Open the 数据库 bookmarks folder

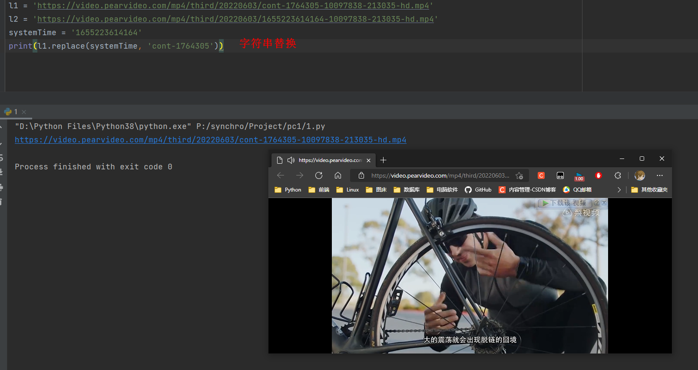pos(407,190)
